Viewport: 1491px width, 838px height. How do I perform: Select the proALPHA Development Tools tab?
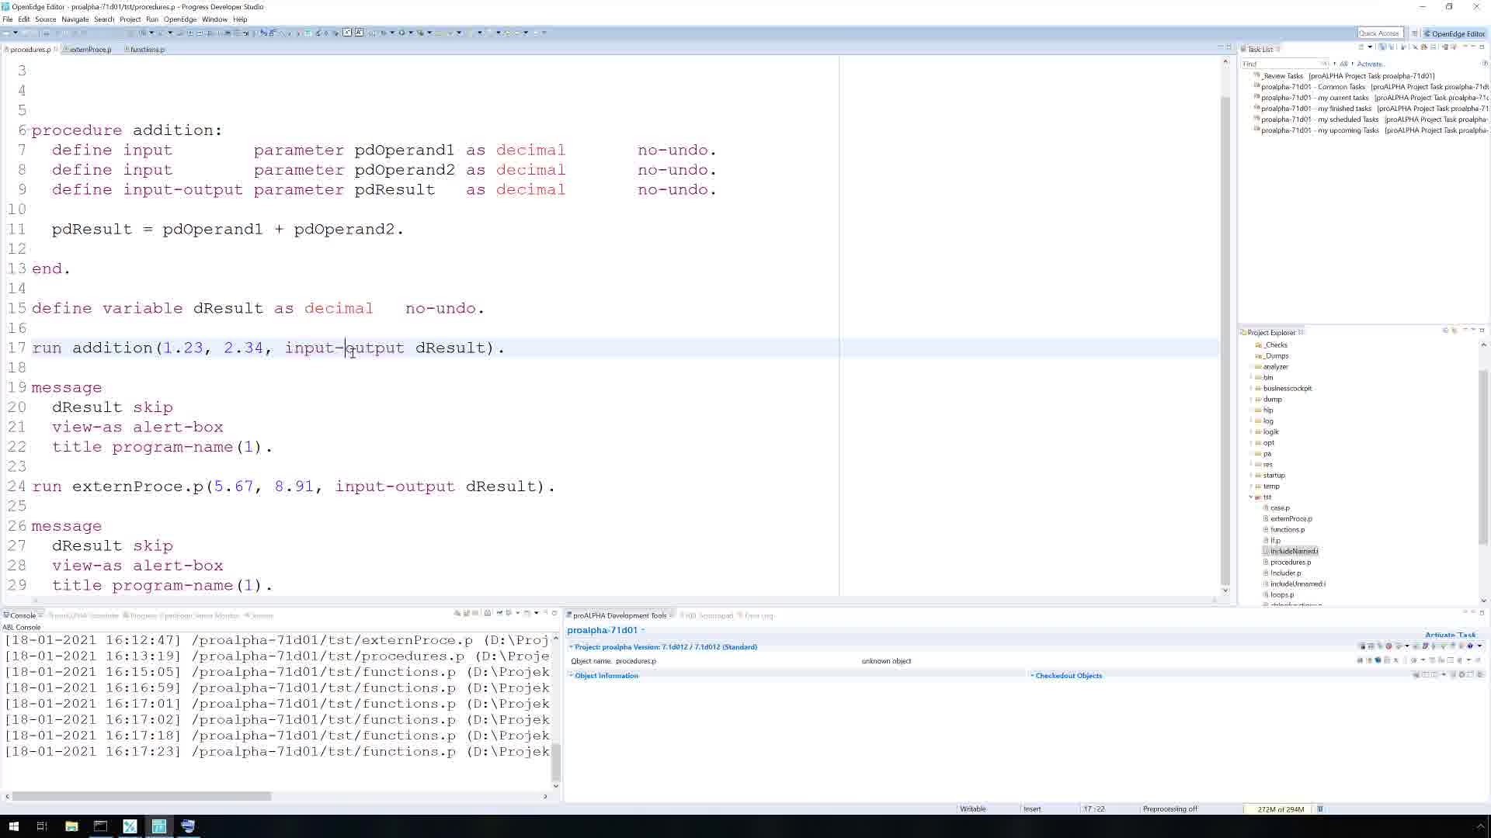(x=619, y=616)
